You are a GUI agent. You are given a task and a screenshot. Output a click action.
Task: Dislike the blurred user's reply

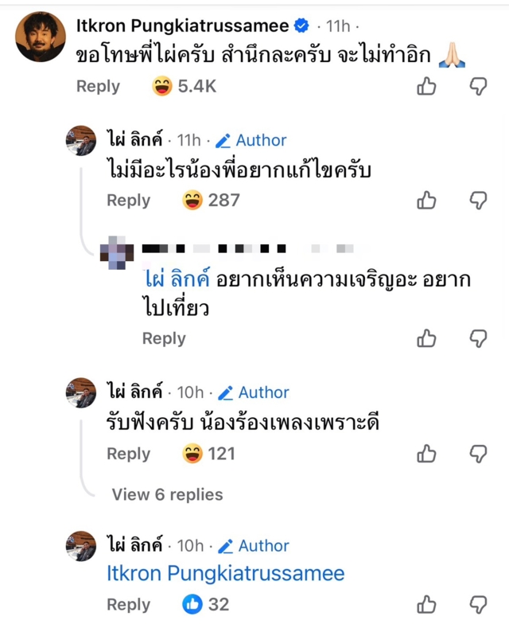pyautogui.click(x=478, y=339)
